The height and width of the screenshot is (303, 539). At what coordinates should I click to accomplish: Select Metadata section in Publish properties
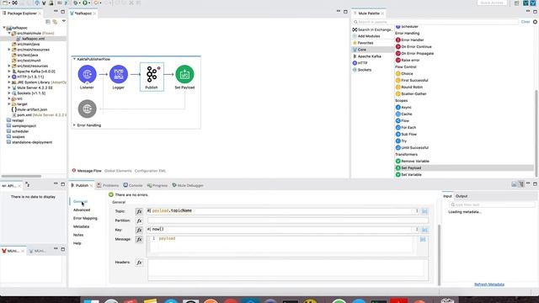[81, 226]
